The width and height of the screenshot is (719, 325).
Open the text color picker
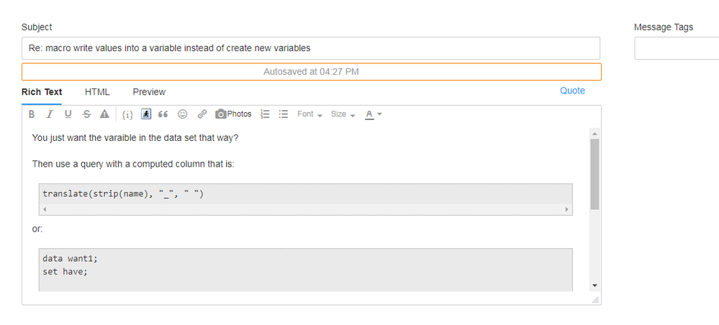point(374,114)
